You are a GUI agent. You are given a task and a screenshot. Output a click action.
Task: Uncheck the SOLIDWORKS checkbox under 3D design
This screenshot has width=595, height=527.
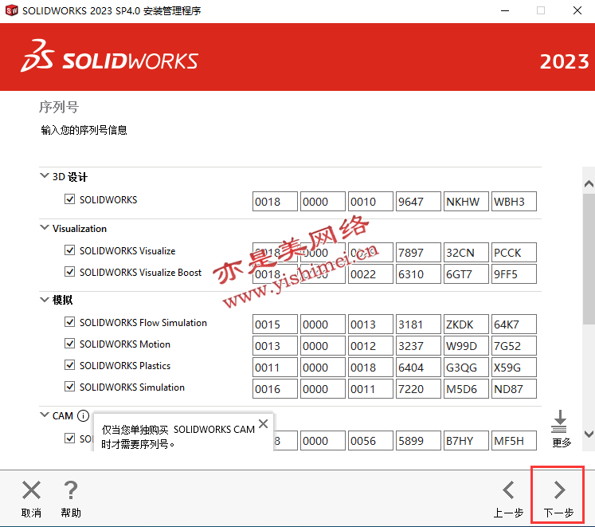[x=69, y=199]
